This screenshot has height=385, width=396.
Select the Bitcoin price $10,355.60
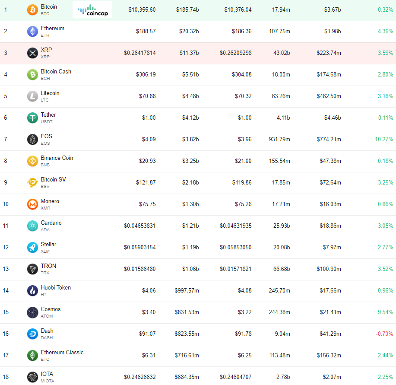(x=142, y=10)
